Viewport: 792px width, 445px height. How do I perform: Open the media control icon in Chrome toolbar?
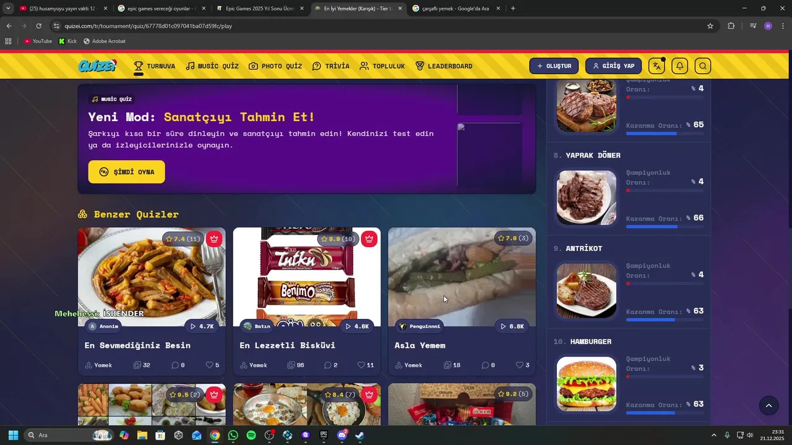coord(753,26)
